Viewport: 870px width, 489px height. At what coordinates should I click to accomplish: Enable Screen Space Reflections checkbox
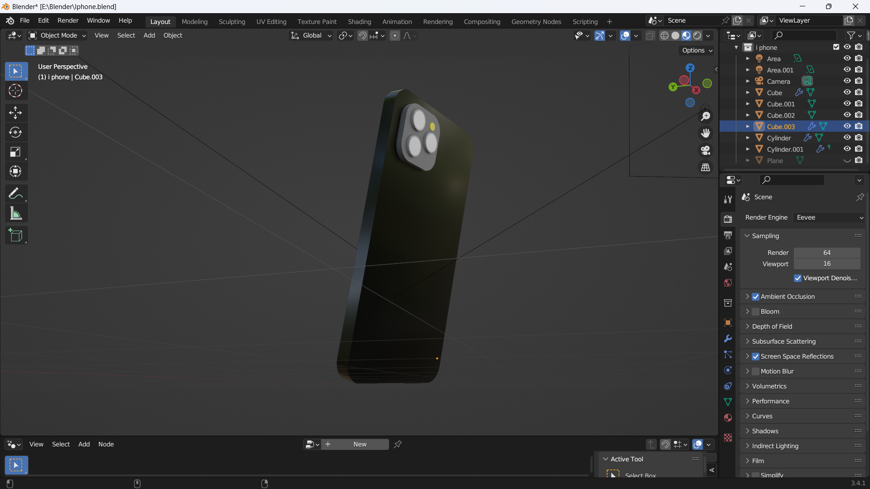(x=756, y=356)
